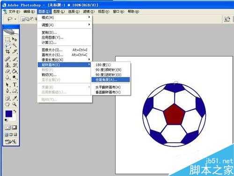This screenshot has height=176, width=234.
Task: Select the Path Selection arrow tool
Action: click(7, 84)
